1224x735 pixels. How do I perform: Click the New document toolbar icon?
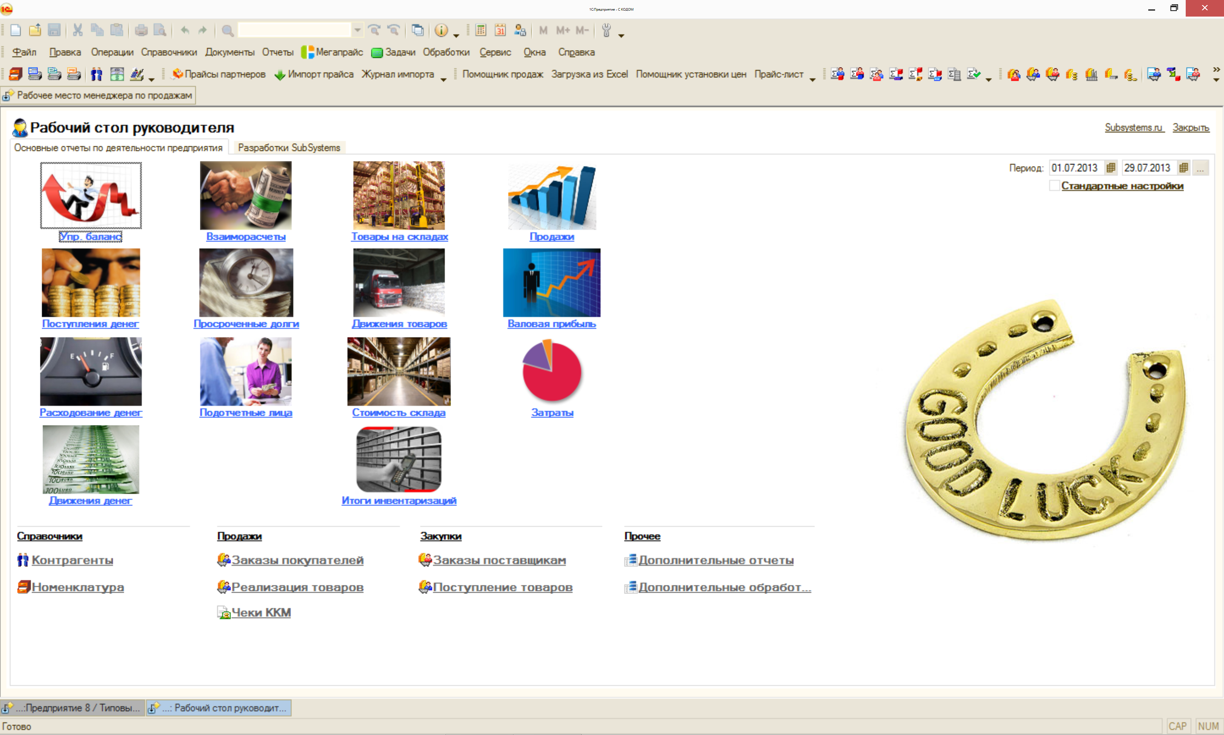(15, 30)
